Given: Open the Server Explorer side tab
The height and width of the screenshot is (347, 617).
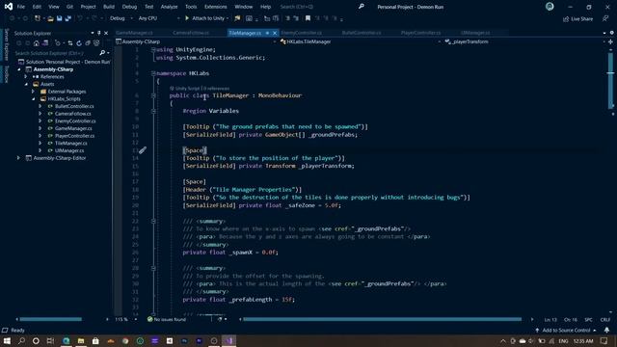Looking at the screenshot, I should tap(7, 44).
